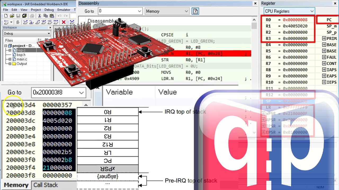
Task: Select main.c in the workspace tree
Action: tap(22, 59)
